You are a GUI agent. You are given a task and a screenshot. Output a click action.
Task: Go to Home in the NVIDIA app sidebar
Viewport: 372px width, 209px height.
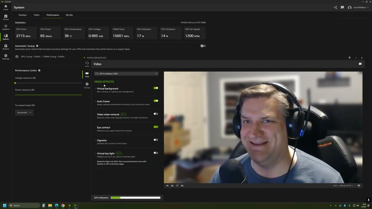coord(6,8)
